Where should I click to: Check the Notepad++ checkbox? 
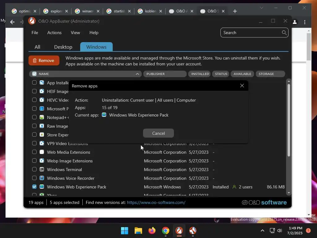coord(34,117)
